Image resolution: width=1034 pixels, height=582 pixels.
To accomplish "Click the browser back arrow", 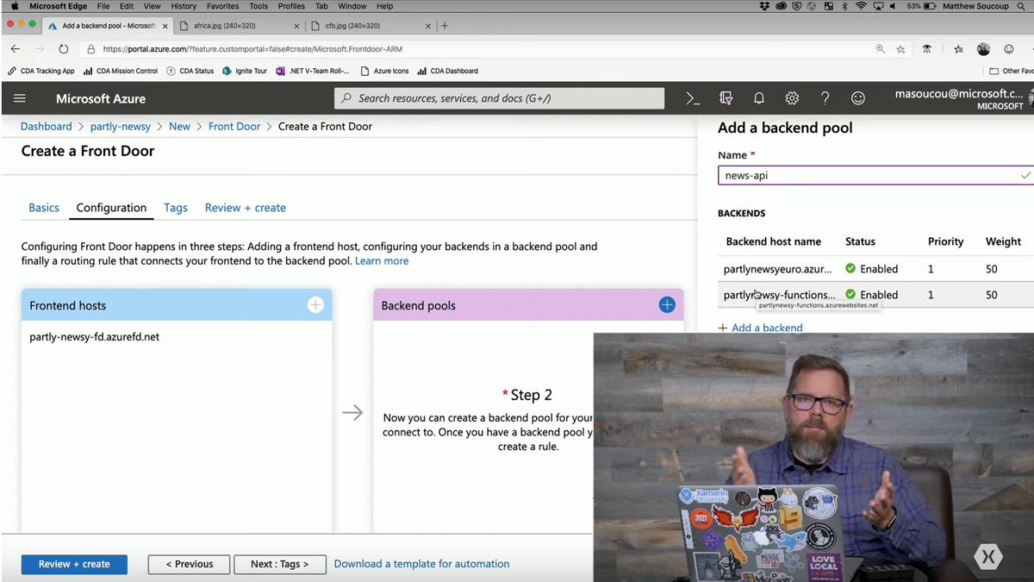I will [x=16, y=49].
